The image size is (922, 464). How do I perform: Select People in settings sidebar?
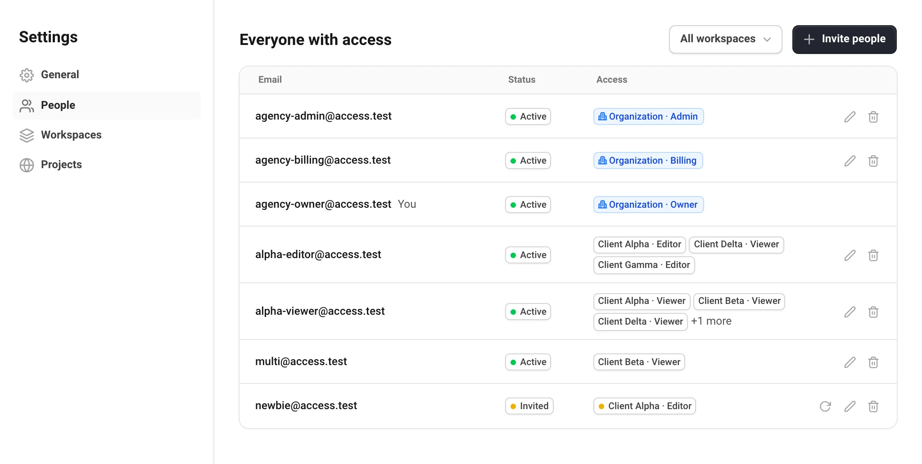point(106,105)
